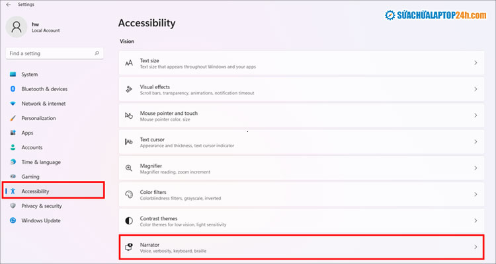Click the Text size AA icon

pyautogui.click(x=129, y=63)
